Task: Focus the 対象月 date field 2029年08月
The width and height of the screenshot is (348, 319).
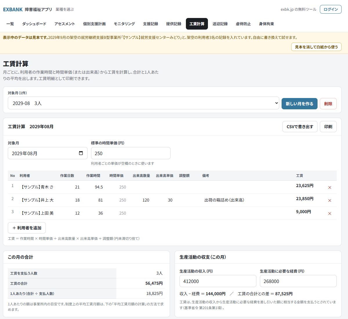Action: 48,153
